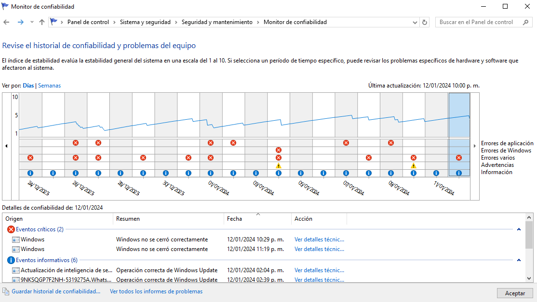Image resolution: width=537 pixels, height=302 pixels.
Task: Collapse the Eventos críticos group
Action: [519, 229]
